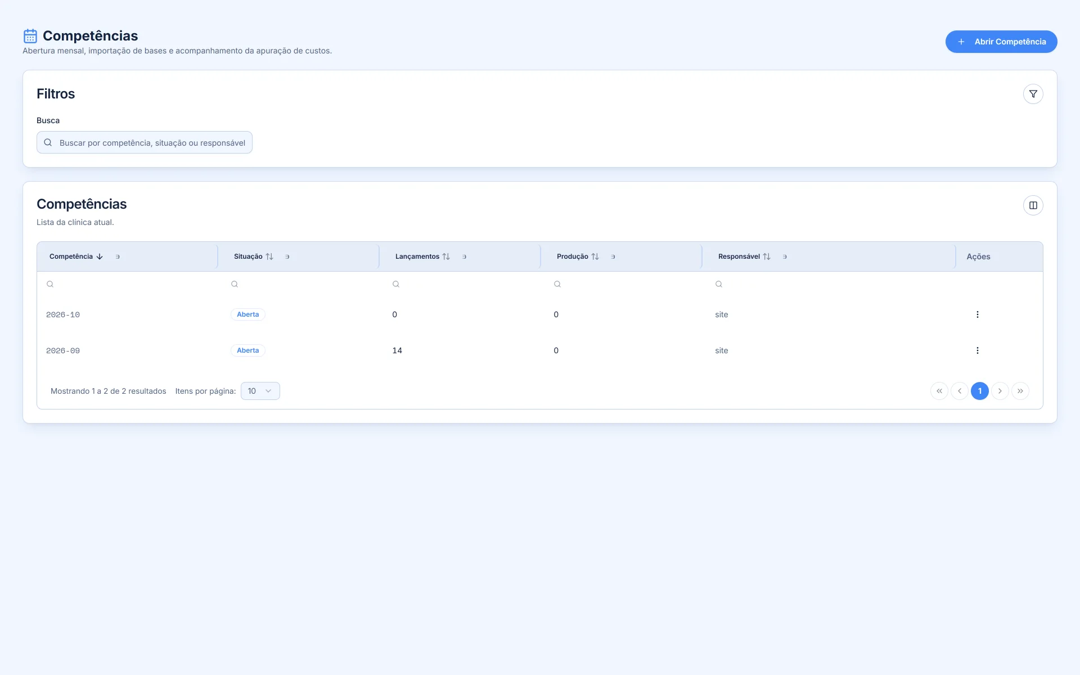Click the Situação column search filter field
The width and height of the screenshot is (1080, 675).
tap(299, 284)
